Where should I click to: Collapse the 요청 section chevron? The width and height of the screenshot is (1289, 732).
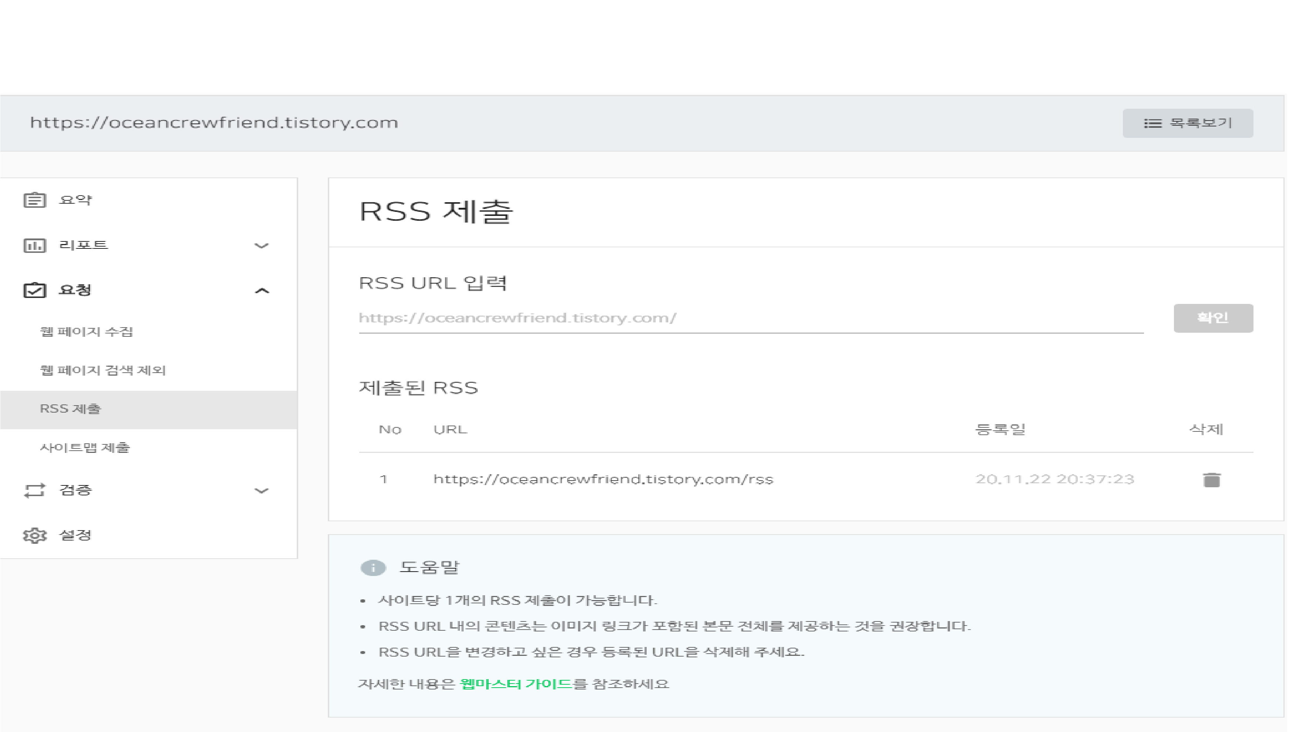262,291
